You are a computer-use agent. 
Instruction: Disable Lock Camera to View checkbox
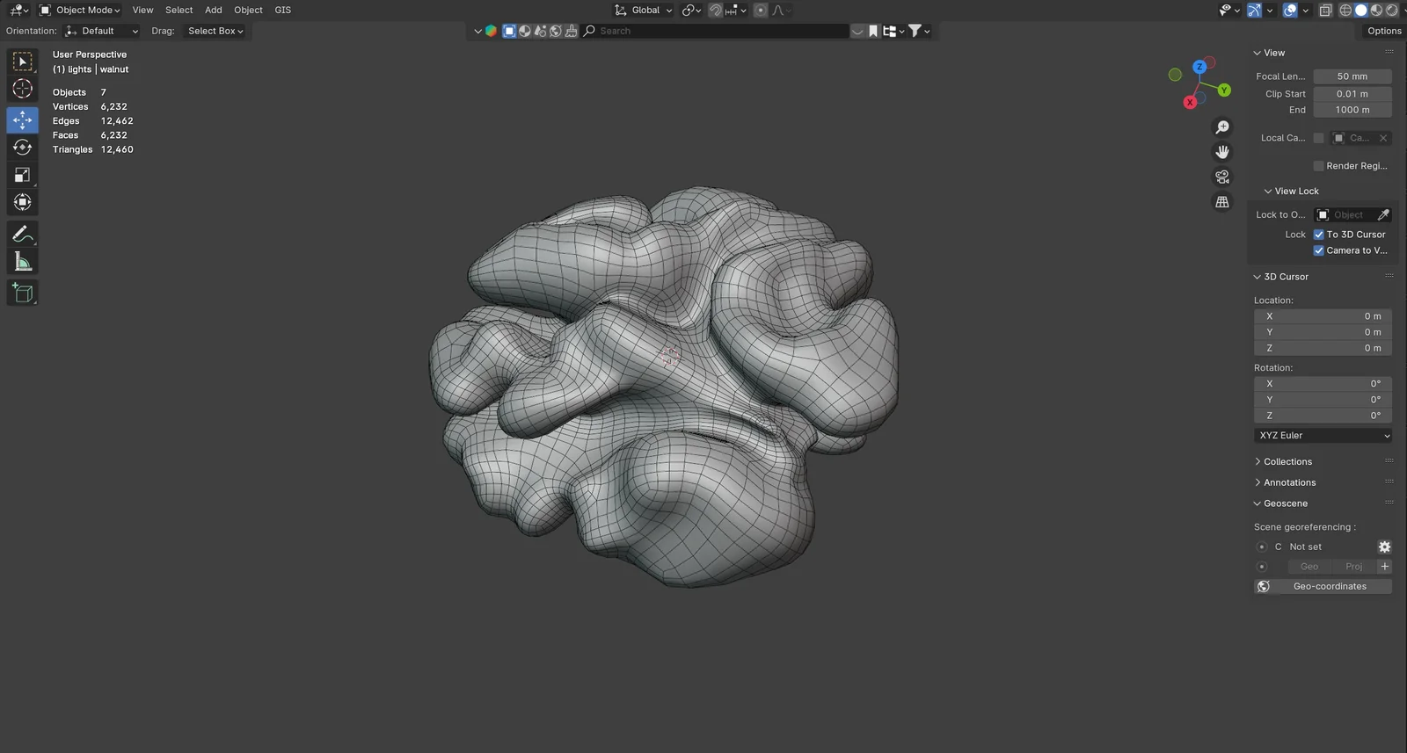(x=1319, y=250)
